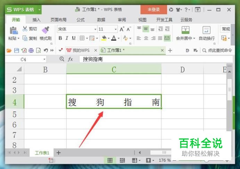240x169 pixels.
Task: Toggle reading mode crosshair icon
Action: (x=134, y=160)
